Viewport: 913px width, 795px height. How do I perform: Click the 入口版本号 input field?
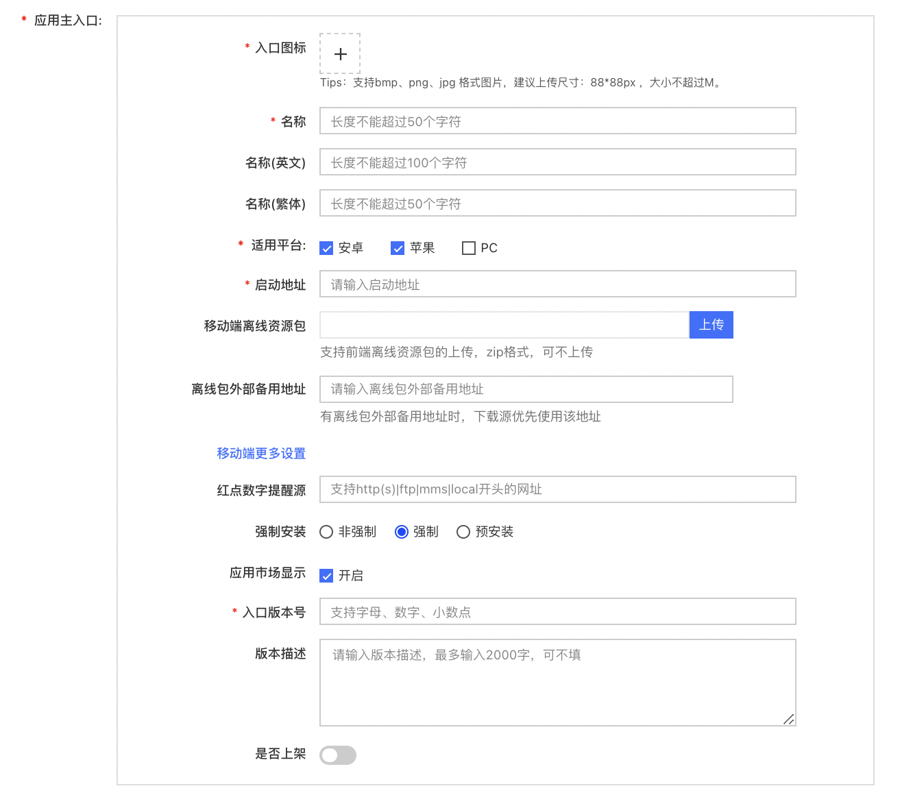tap(557, 612)
